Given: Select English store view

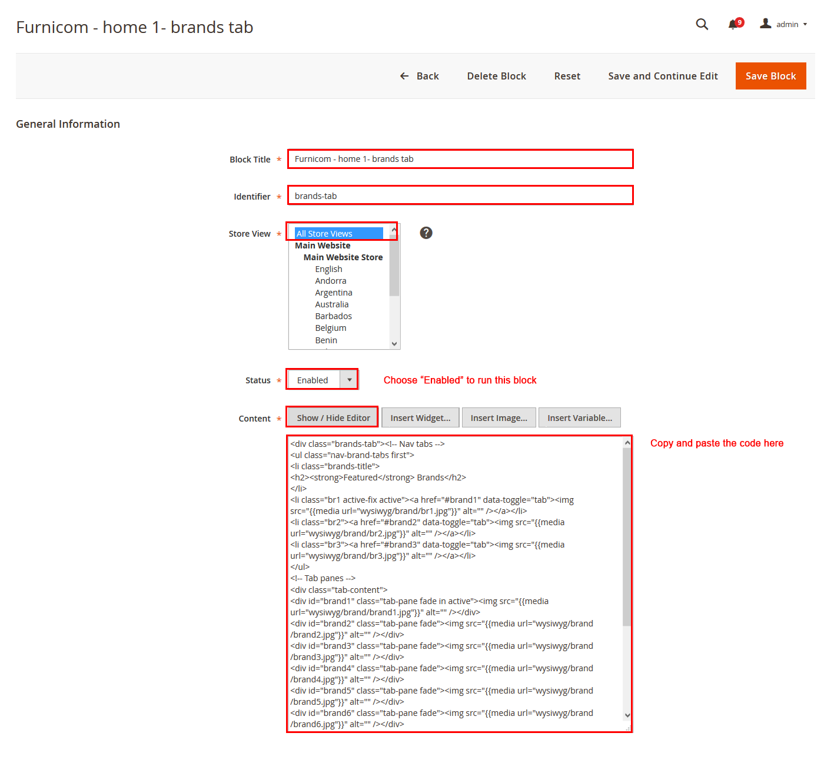Looking at the screenshot, I should (x=328, y=269).
